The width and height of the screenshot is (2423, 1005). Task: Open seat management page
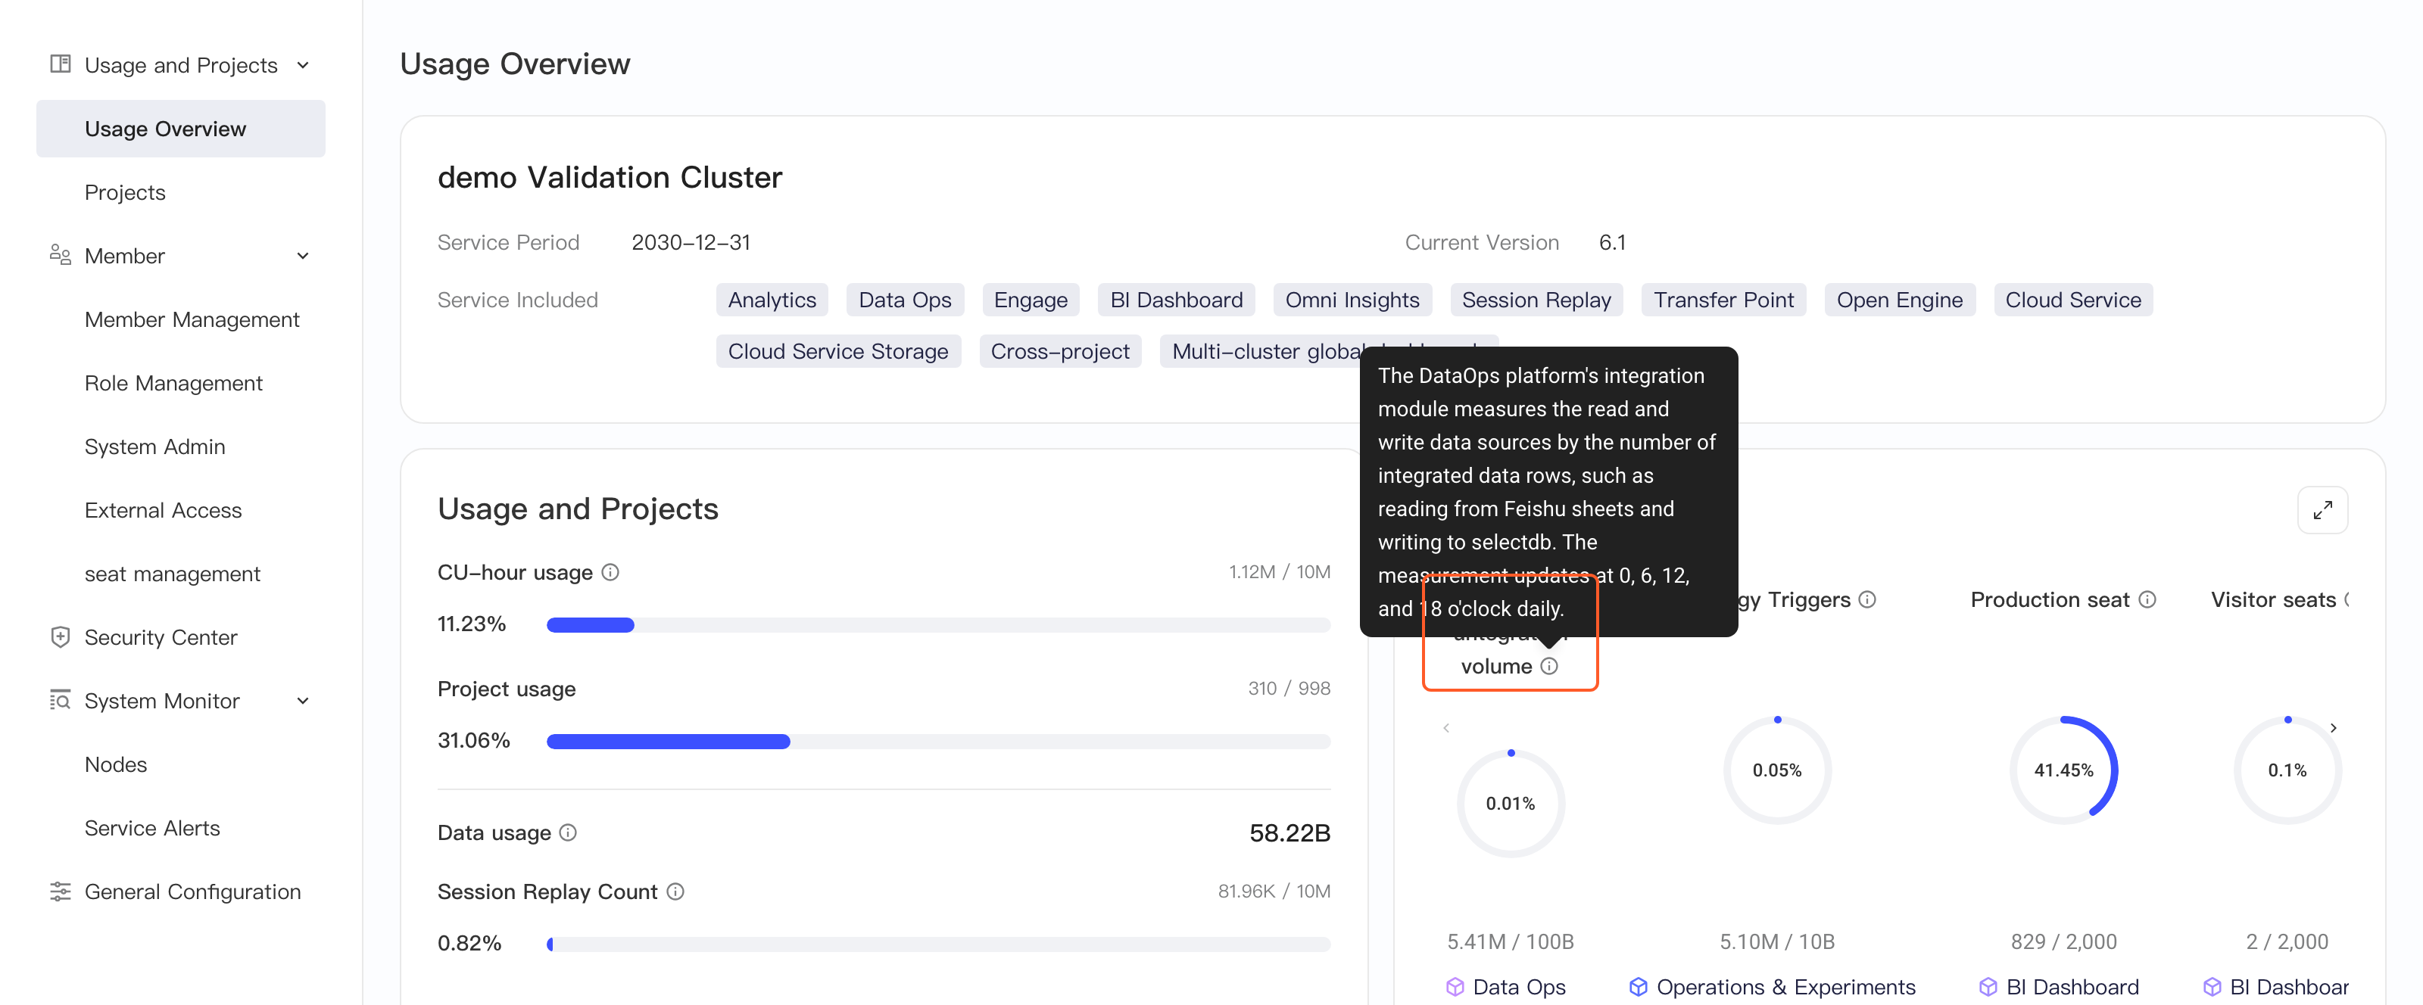tap(172, 574)
